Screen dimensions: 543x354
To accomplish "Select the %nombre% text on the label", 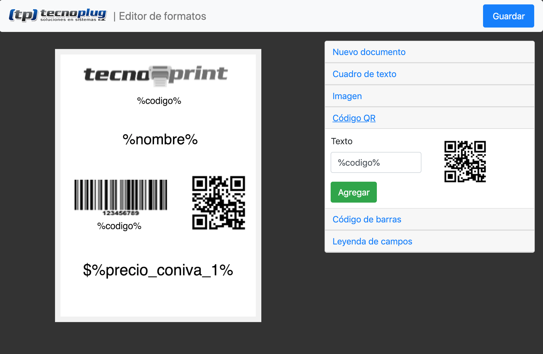I will (x=160, y=140).
